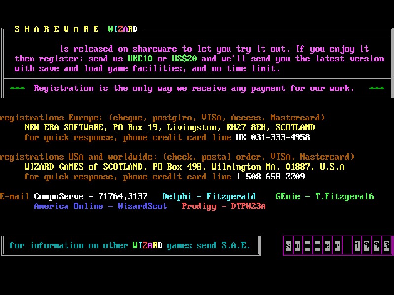Click the final '3' tile in 1993

(387, 245)
